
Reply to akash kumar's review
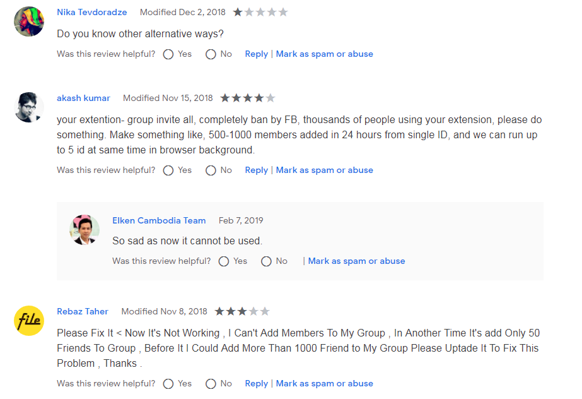pyautogui.click(x=256, y=170)
